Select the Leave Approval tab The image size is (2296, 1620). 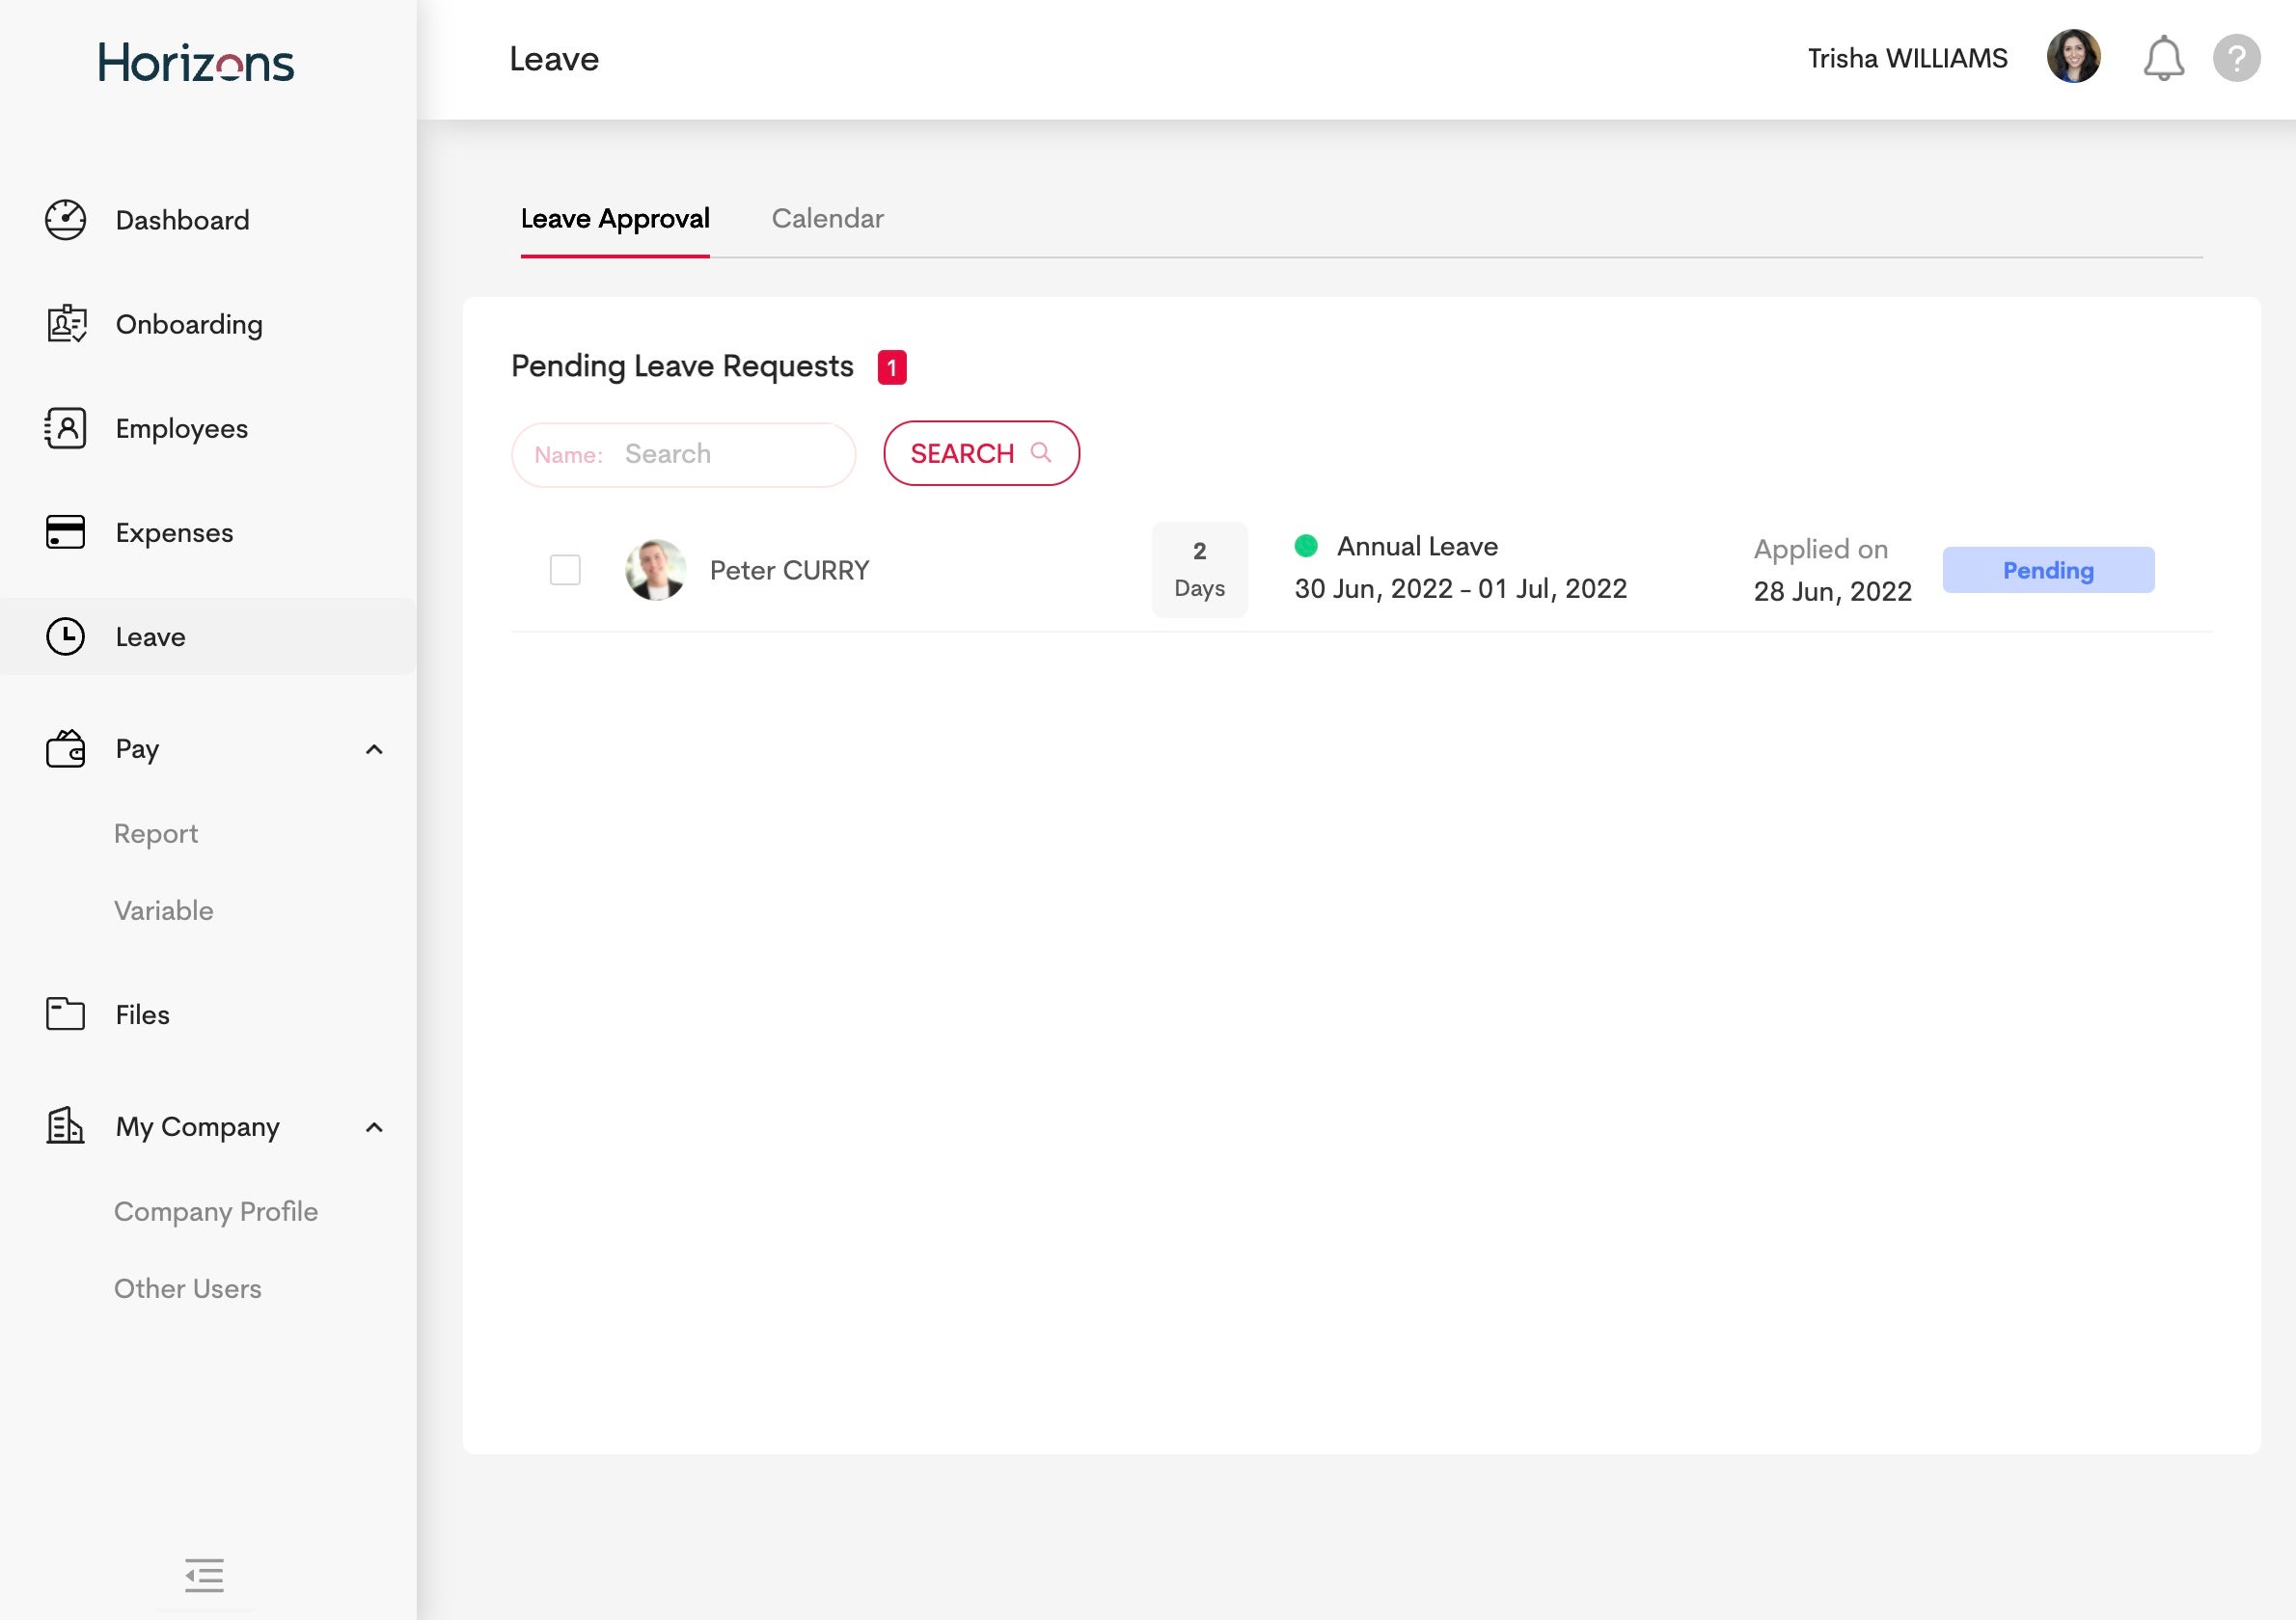615,218
